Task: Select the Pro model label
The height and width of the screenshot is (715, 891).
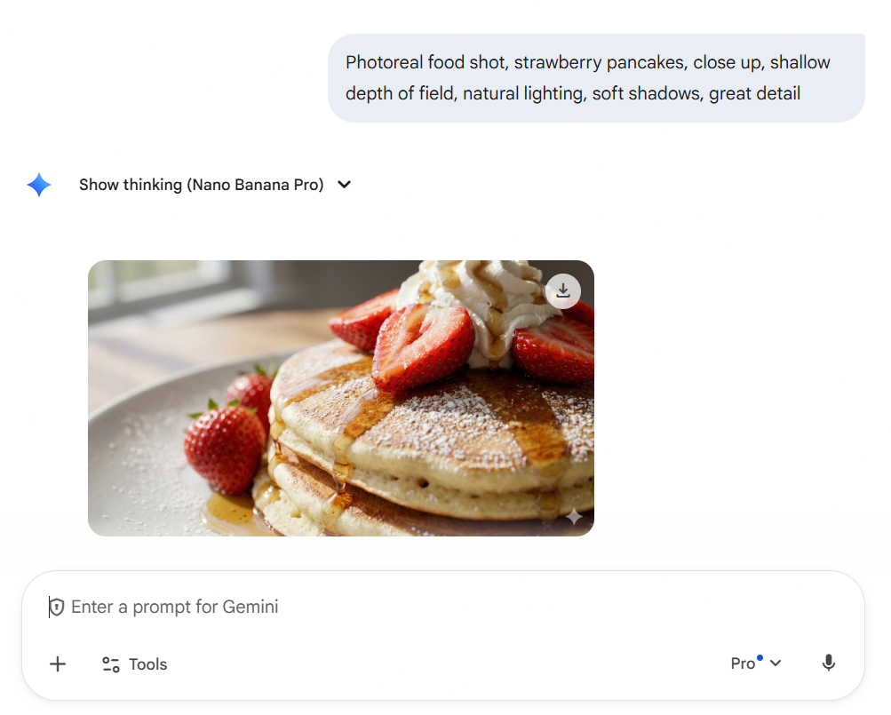Action: click(x=742, y=663)
